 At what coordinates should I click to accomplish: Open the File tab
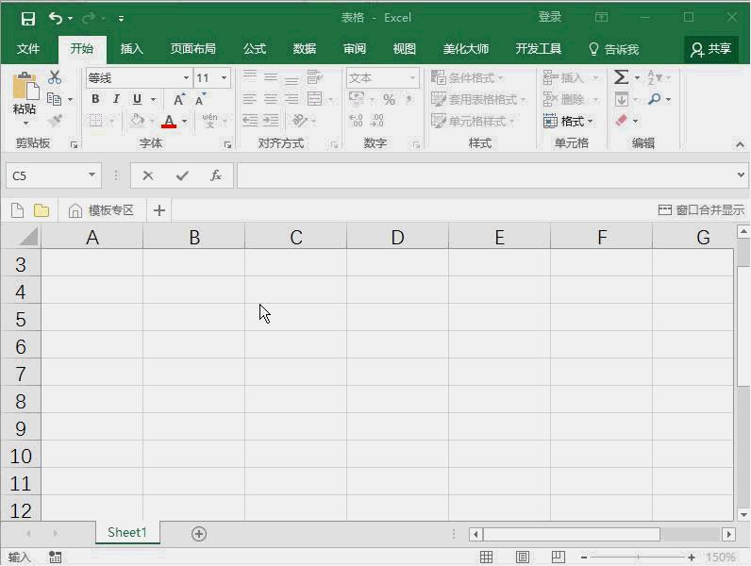click(27, 49)
